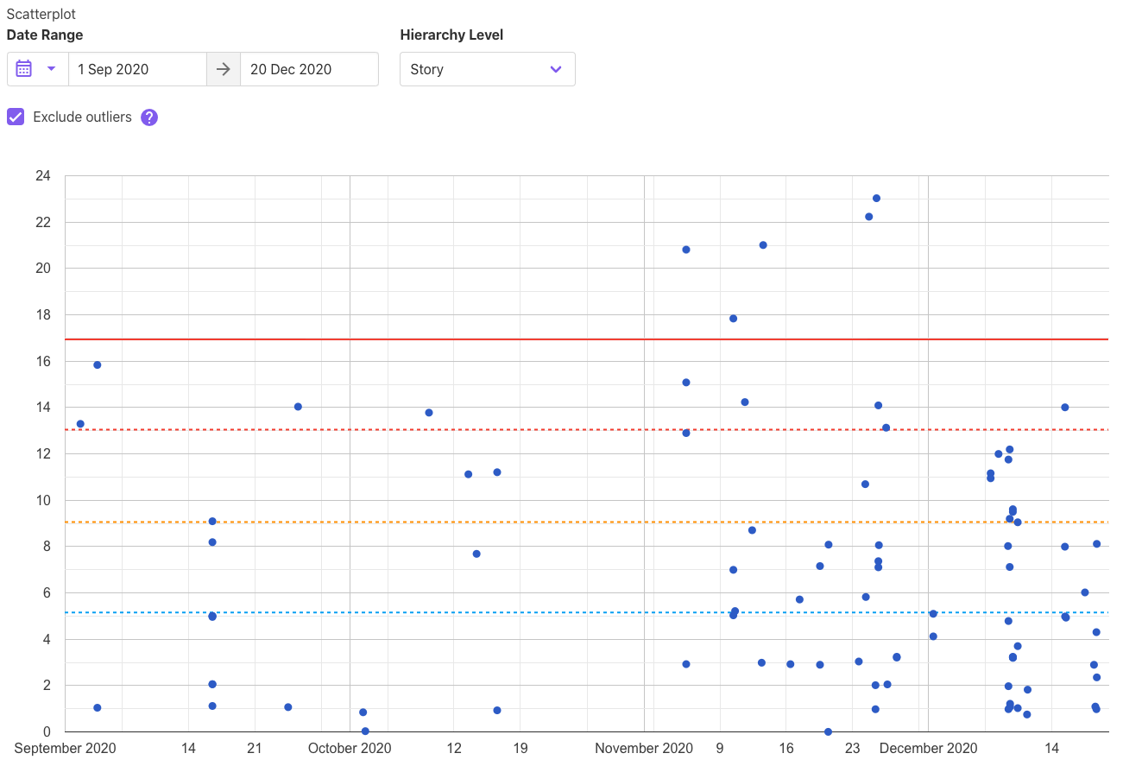Click the y-axis label 24
The height and width of the screenshot is (766, 1123).
[x=43, y=176]
